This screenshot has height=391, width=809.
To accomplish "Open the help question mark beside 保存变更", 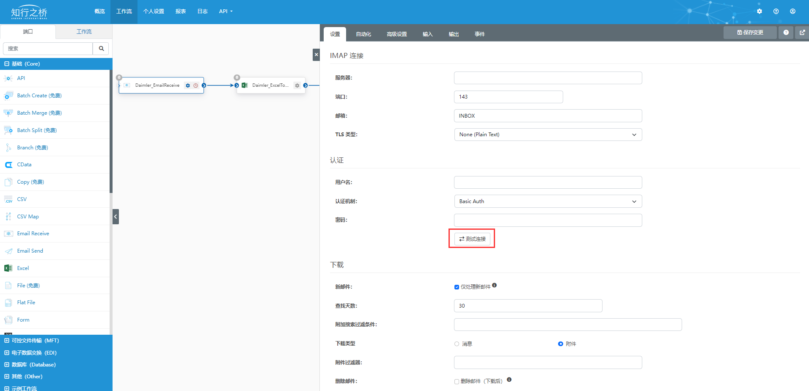I will pos(786,32).
